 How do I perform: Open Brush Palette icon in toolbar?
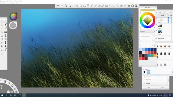click(x=129, y=6)
